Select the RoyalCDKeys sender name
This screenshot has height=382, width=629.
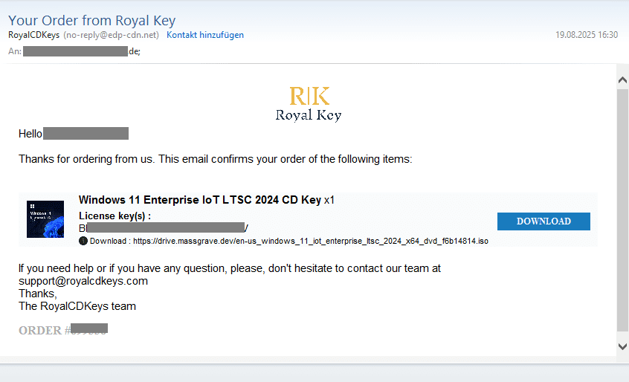(33, 35)
